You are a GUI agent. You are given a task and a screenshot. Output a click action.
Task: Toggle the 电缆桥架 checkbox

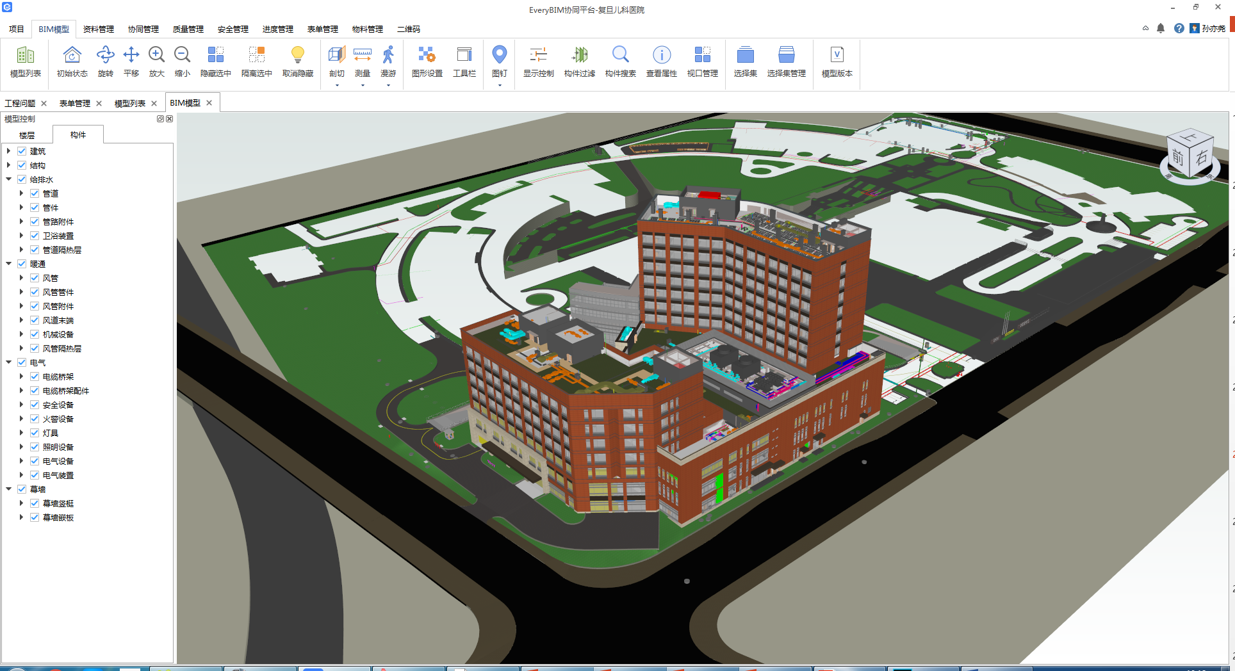(x=35, y=376)
